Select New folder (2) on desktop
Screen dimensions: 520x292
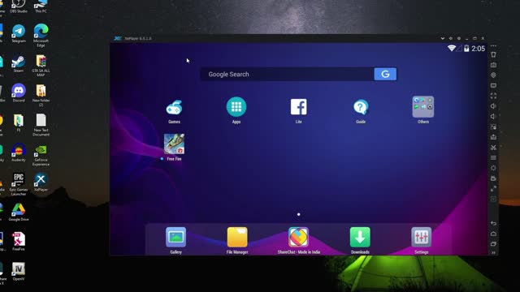[41, 95]
